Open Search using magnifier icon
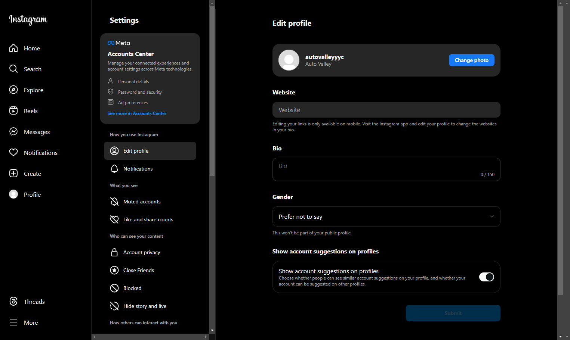570x340 pixels. [13, 69]
